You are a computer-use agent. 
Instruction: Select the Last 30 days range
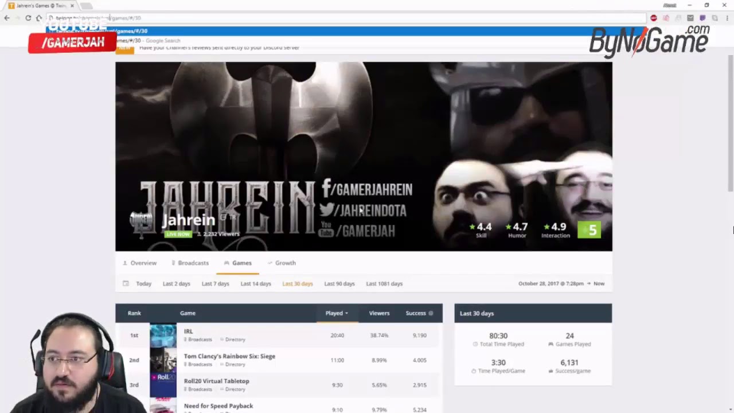[298, 283]
